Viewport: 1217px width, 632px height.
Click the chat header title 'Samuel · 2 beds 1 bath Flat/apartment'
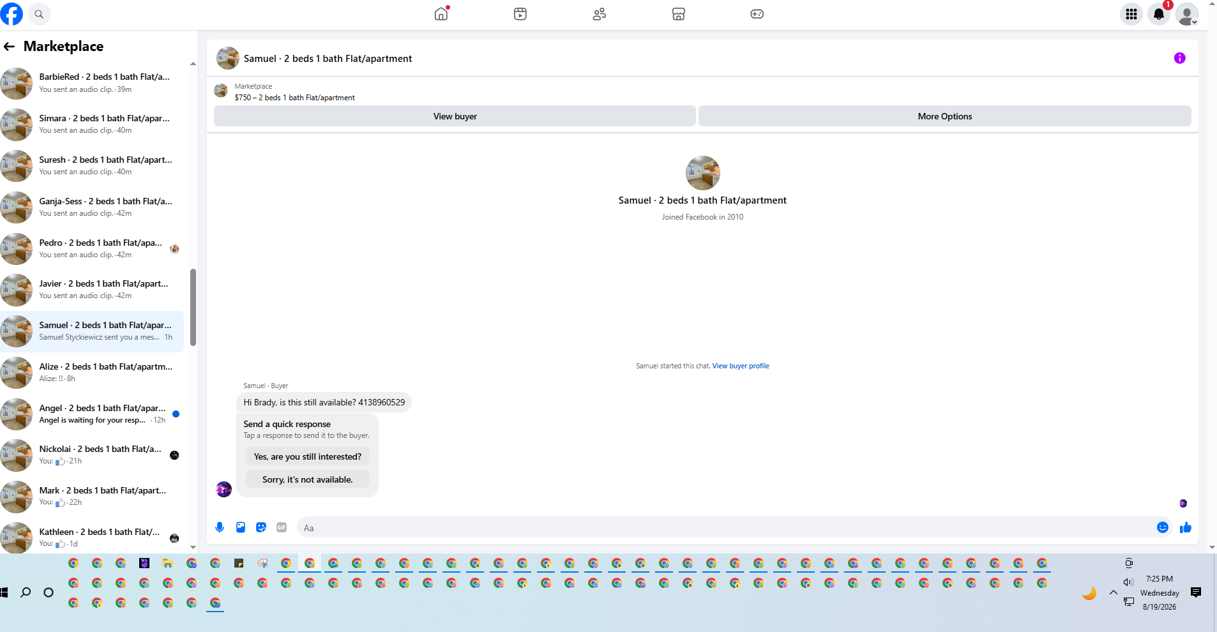328,59
